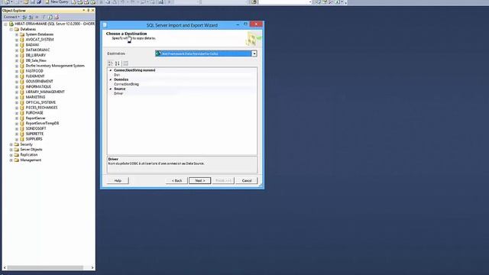Collapse the ConnectionString nommé category

[110, 70]
